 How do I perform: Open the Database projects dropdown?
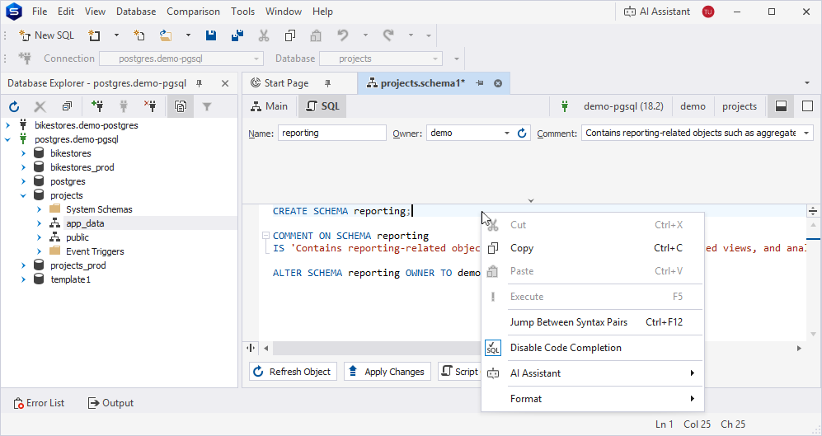click(435, 59)
